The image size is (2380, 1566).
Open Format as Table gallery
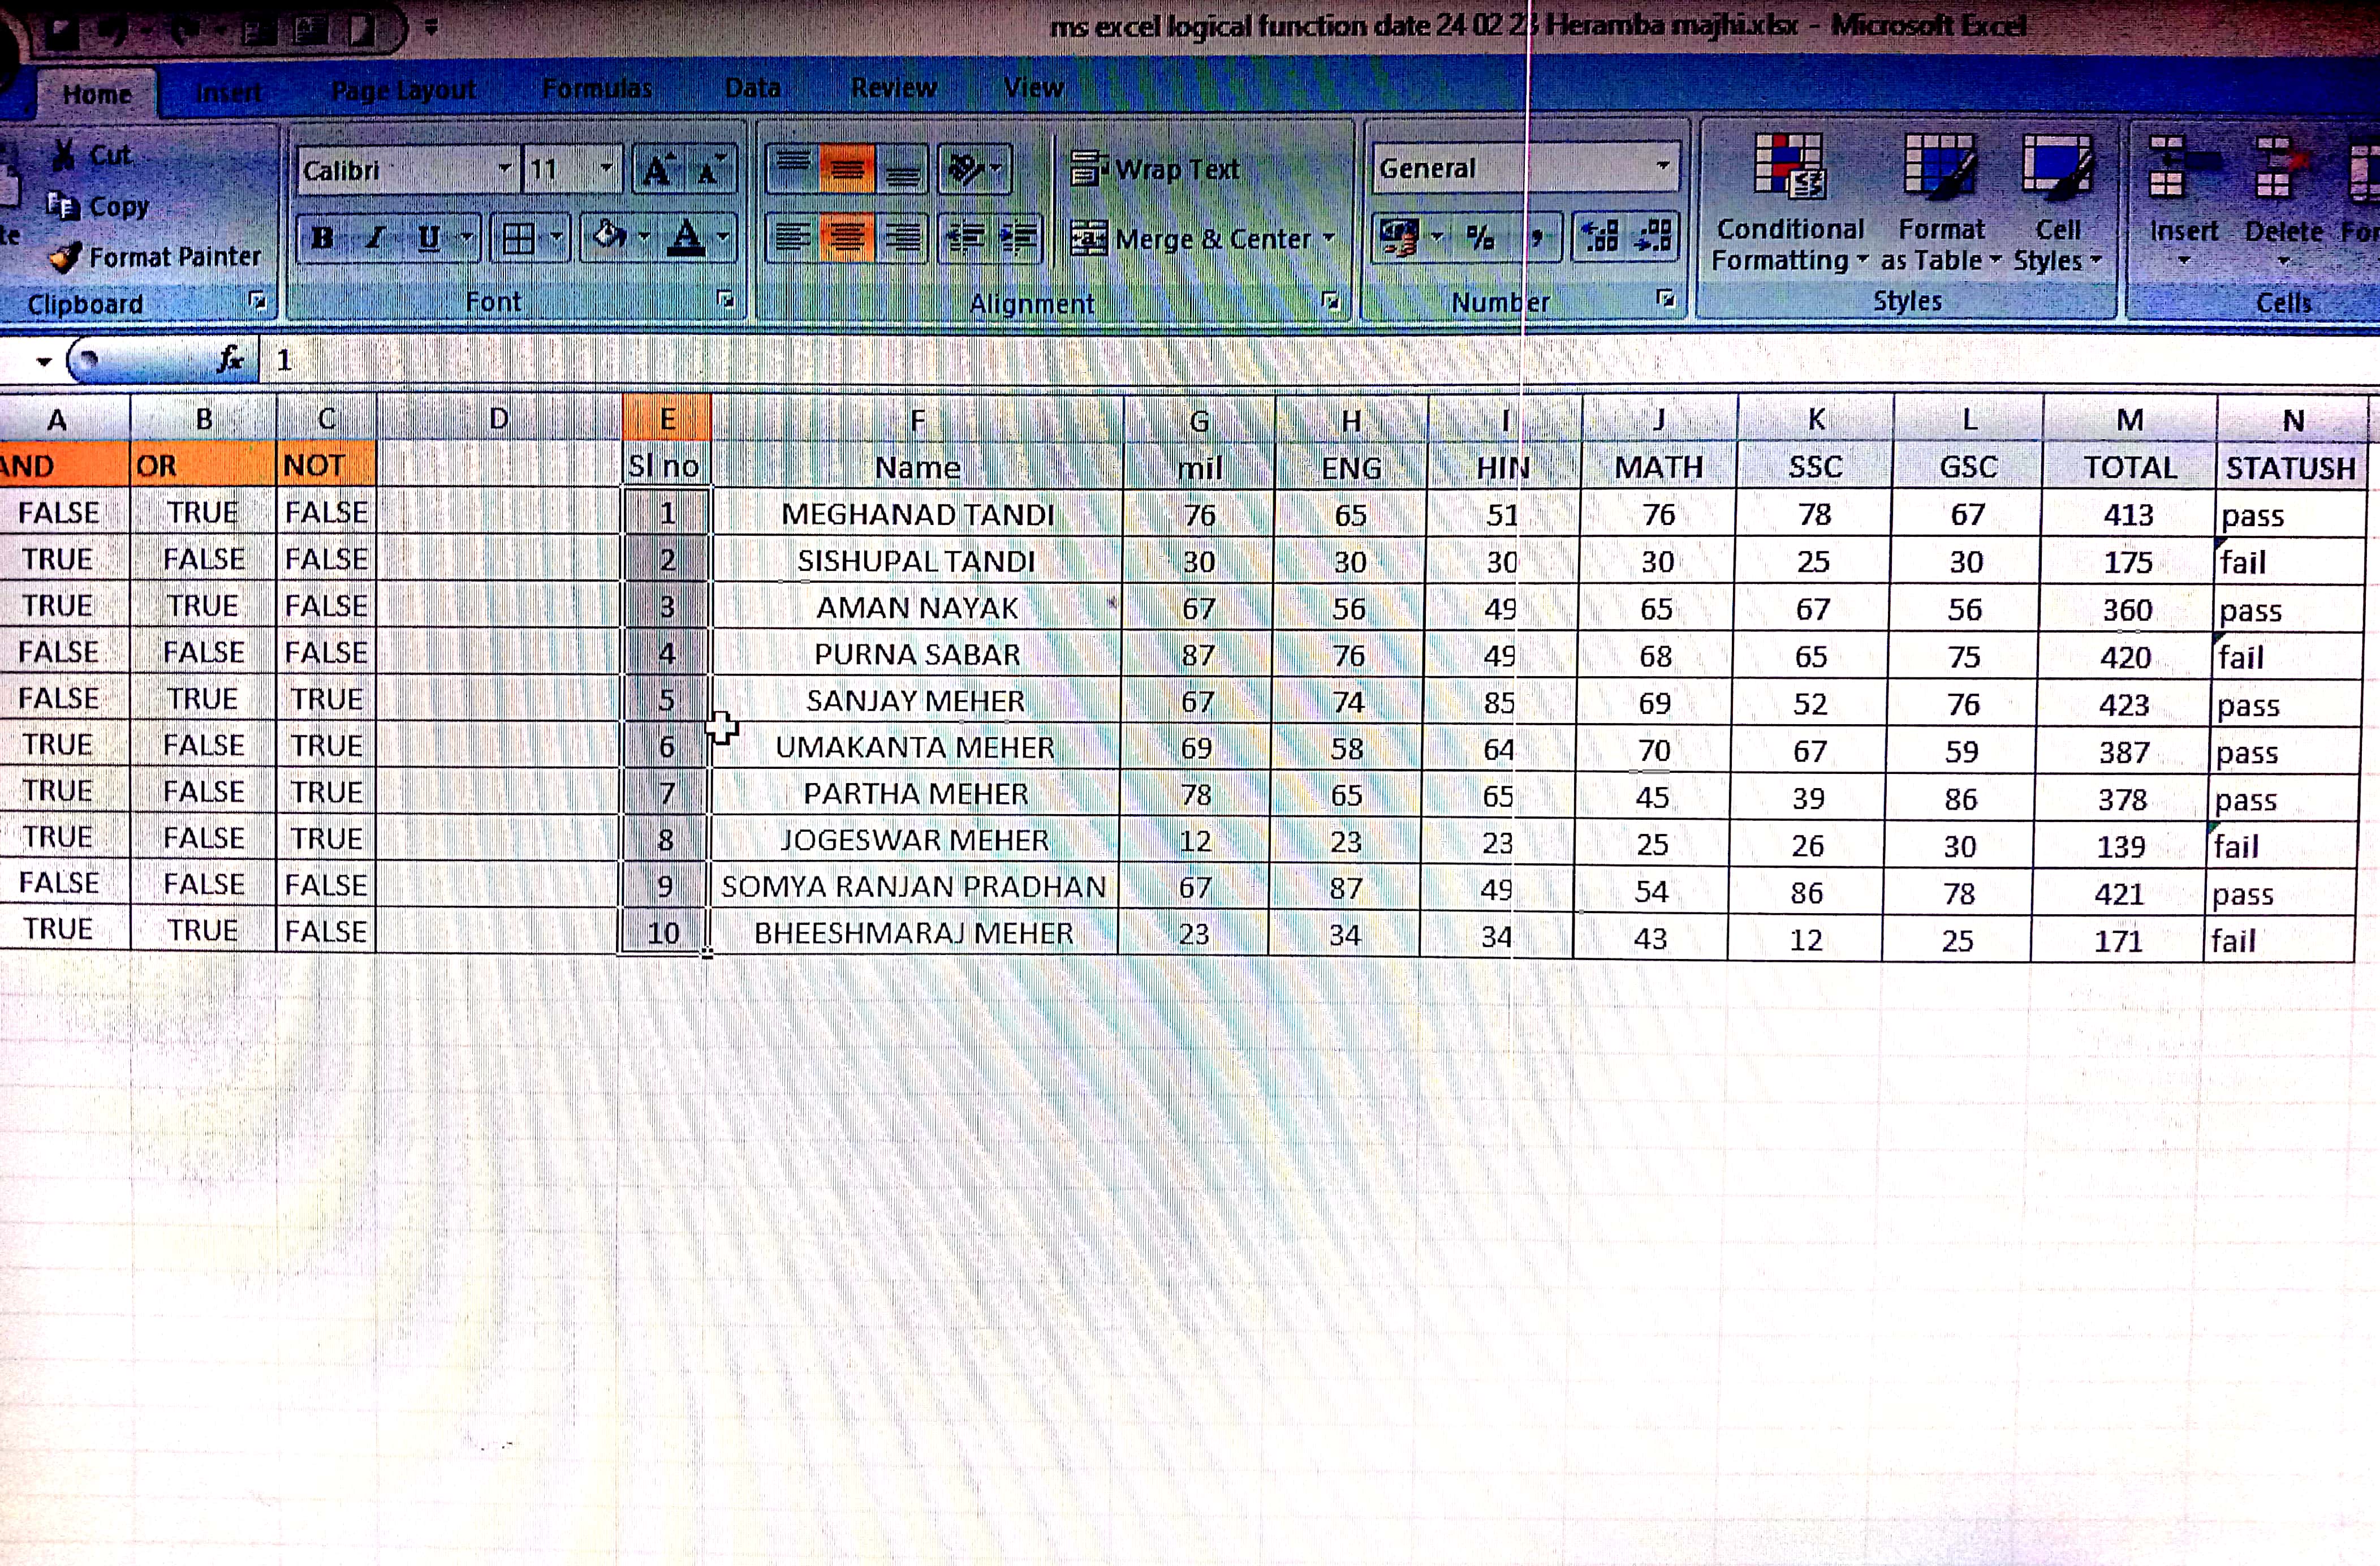(1940, 168)
